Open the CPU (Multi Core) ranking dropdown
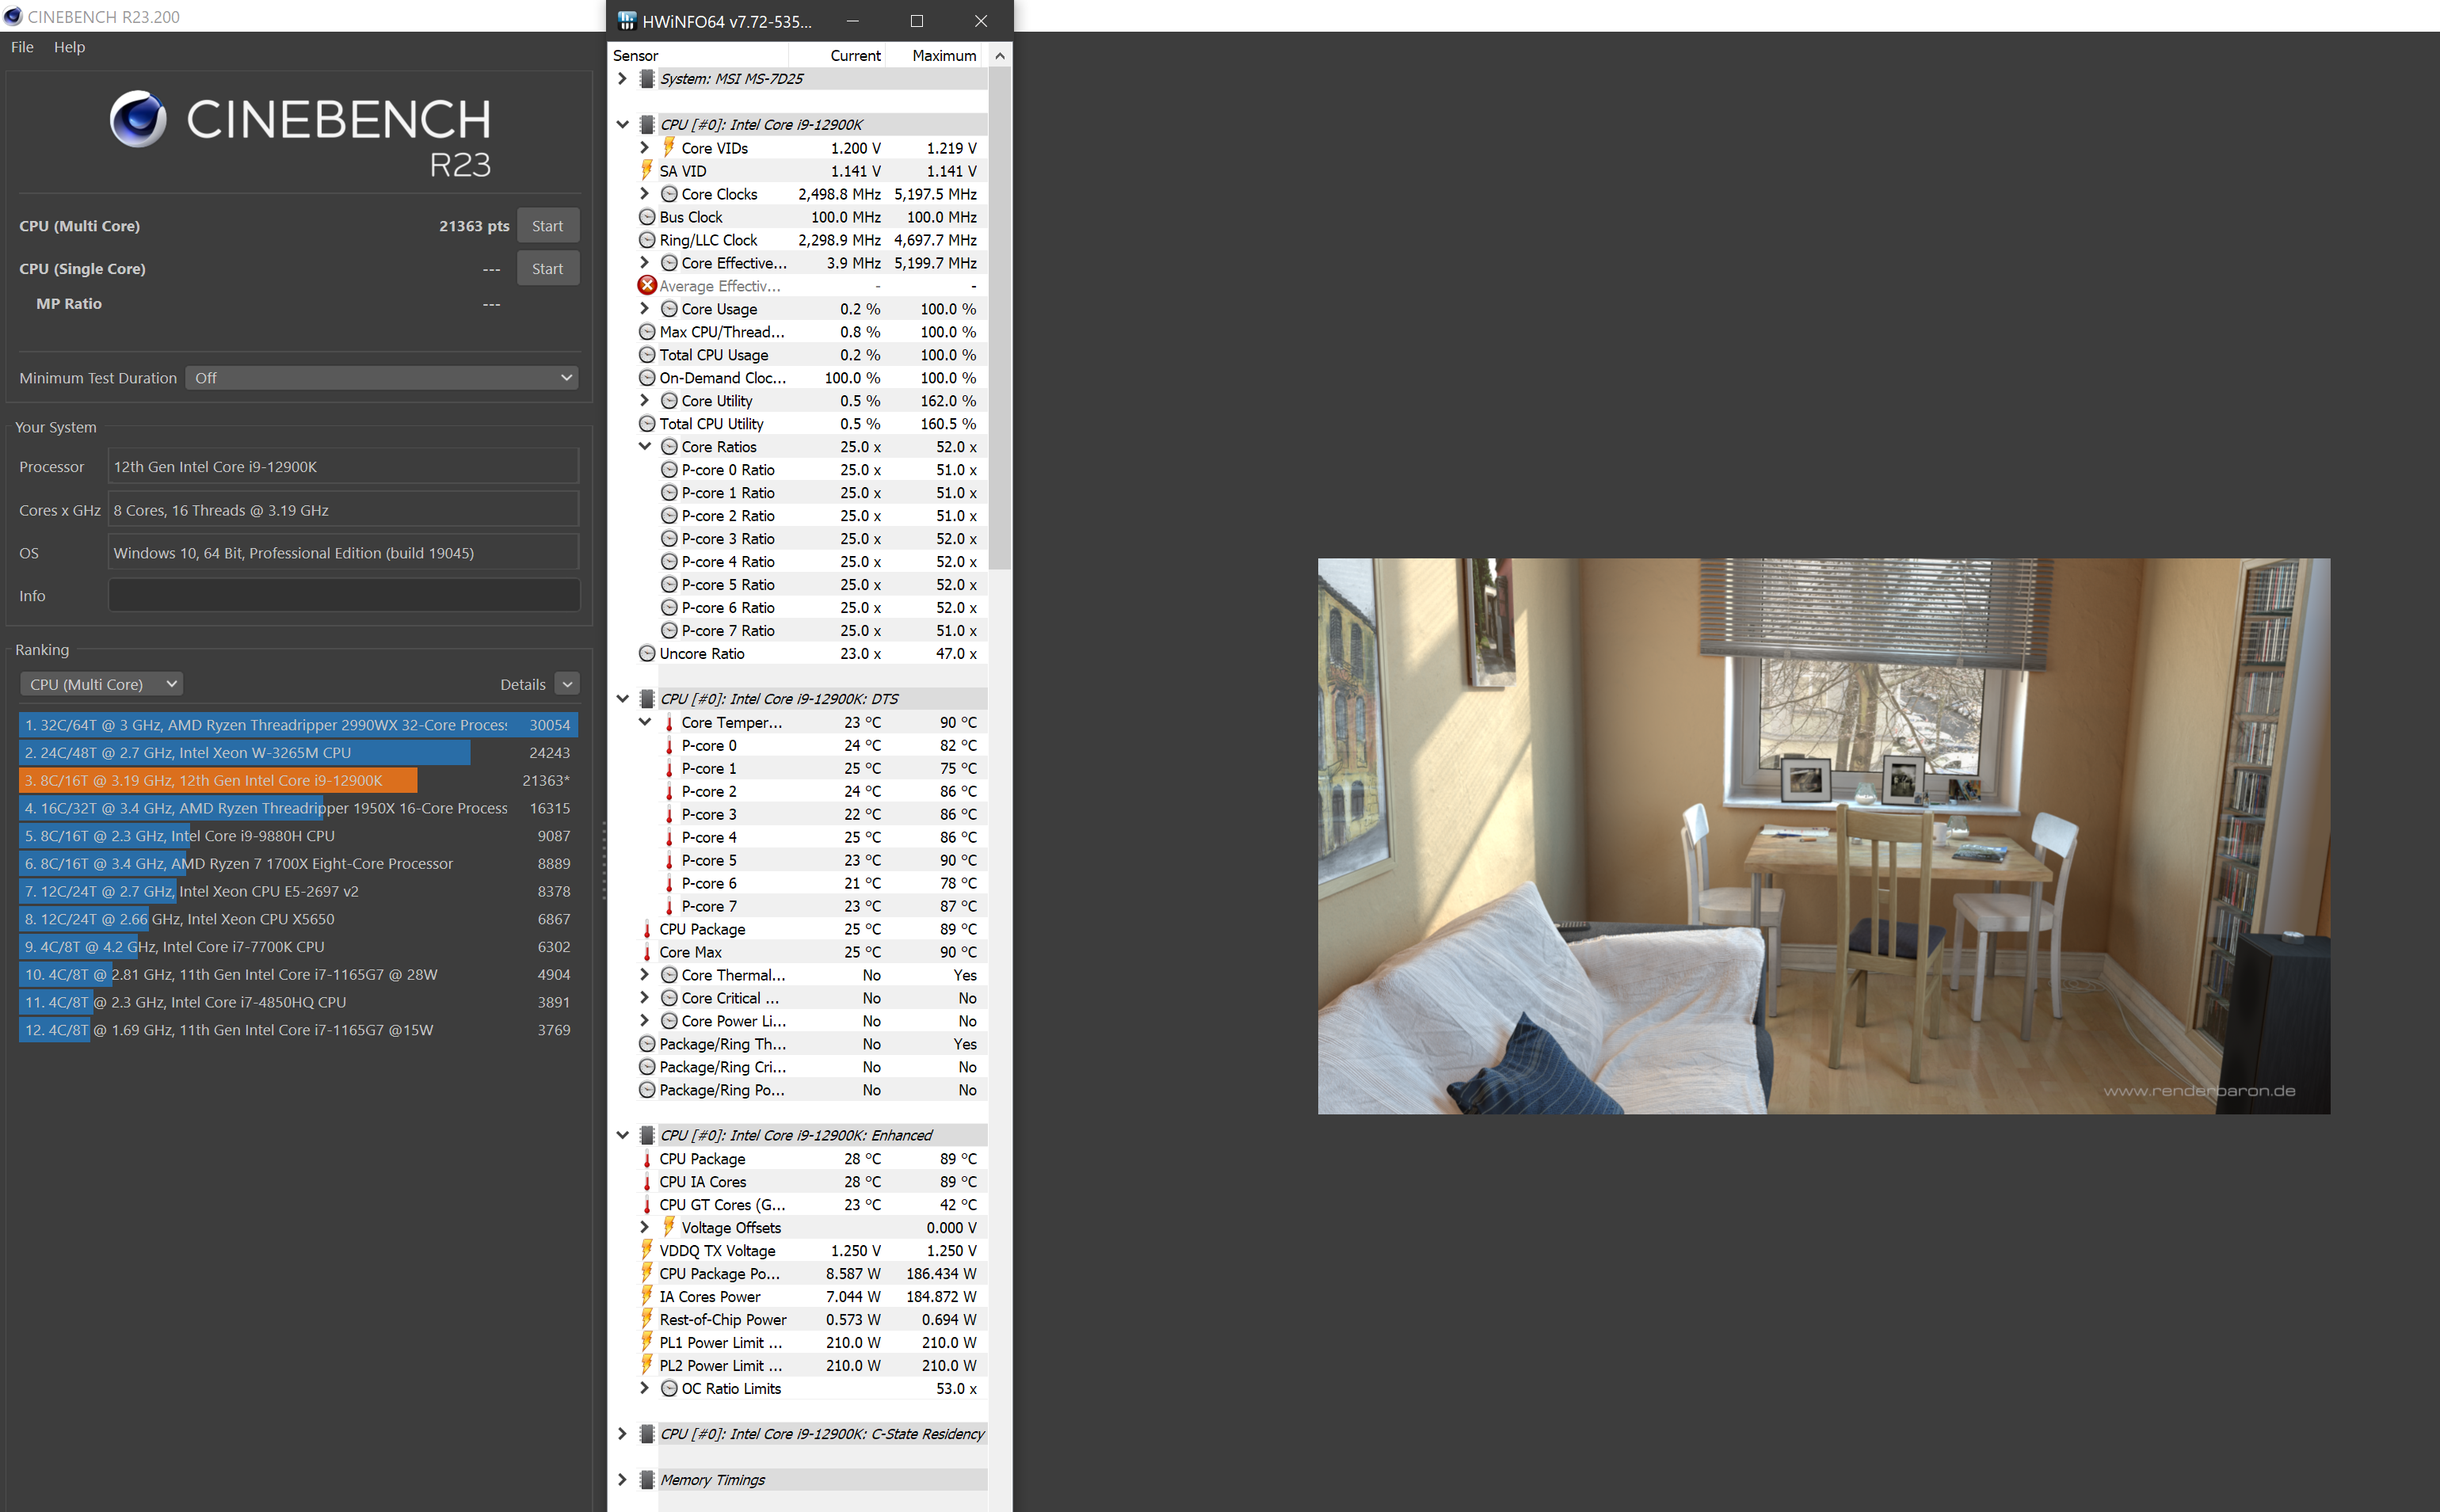2440x1512 pixels. 101,684
